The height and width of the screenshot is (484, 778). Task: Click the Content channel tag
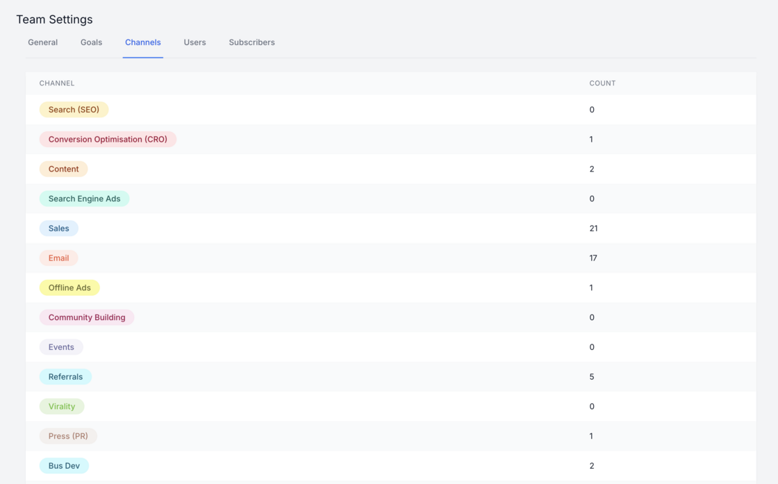point(63,169)
